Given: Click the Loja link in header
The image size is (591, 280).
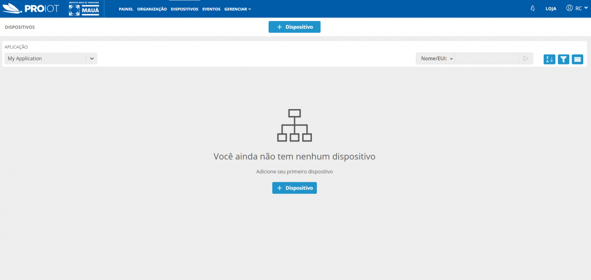Looking at the screenshot, I should pyautogui.click(x=551, y=9).
